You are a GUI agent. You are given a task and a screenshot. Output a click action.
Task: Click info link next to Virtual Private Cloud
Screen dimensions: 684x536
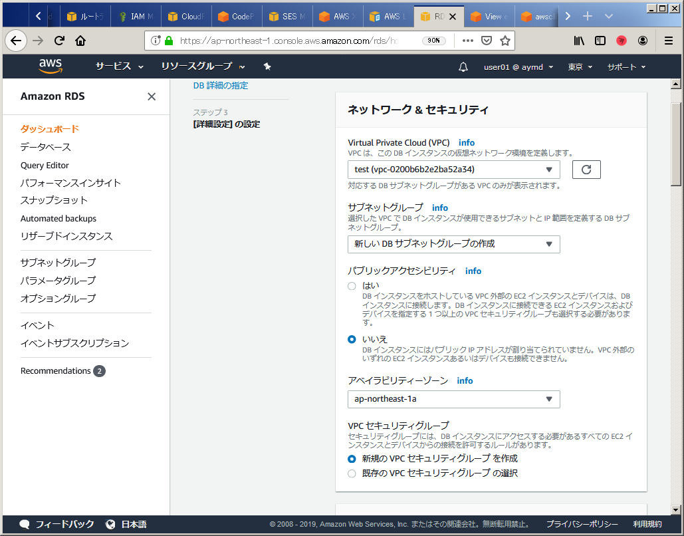tap(467, 143)
